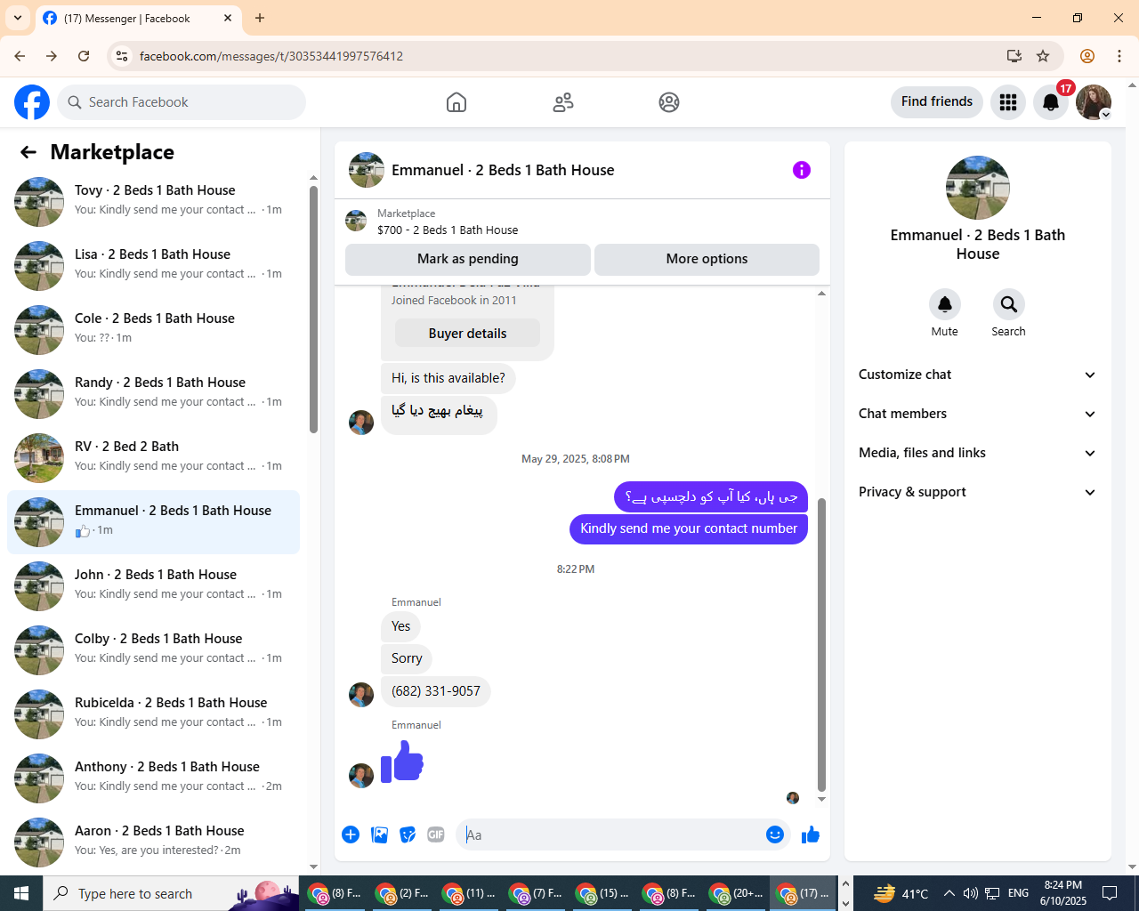Open Chrome three-dot menu
Viewport: 1139px width, 911px height.
(1119, 56)
